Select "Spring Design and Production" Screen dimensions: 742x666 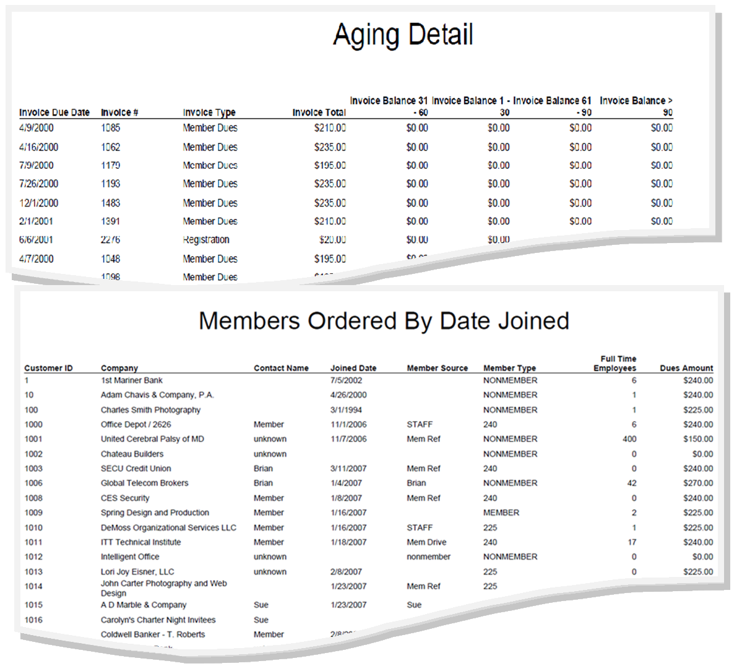[x=155, y=513]
